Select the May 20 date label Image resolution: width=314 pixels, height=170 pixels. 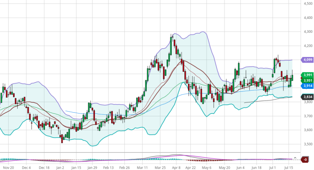(224, 168)
